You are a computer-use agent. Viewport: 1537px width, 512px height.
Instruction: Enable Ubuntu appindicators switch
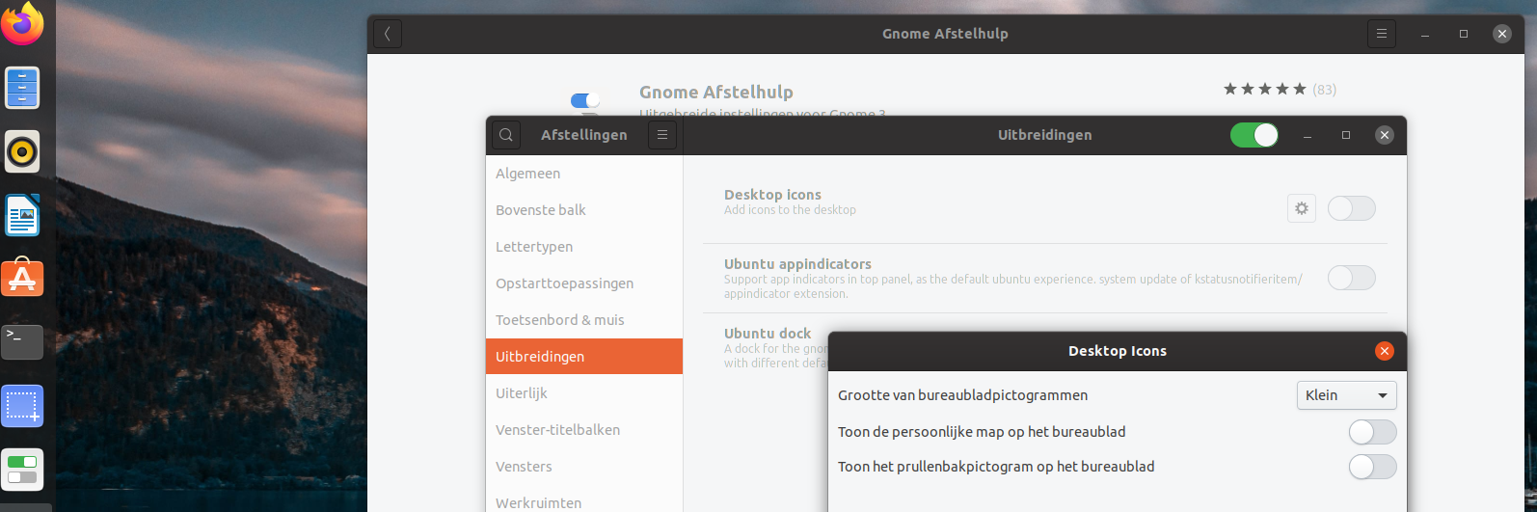click(x=1352, y=278)
